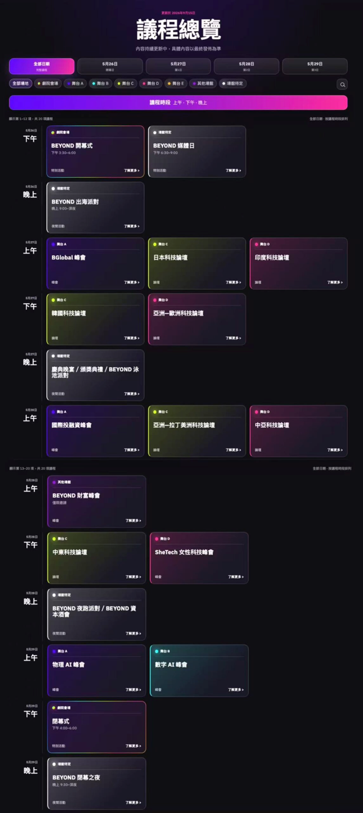Click 了解更多 on BEYOND 閉幕之夜 card

pyautogui.click(x=133, y=802)
